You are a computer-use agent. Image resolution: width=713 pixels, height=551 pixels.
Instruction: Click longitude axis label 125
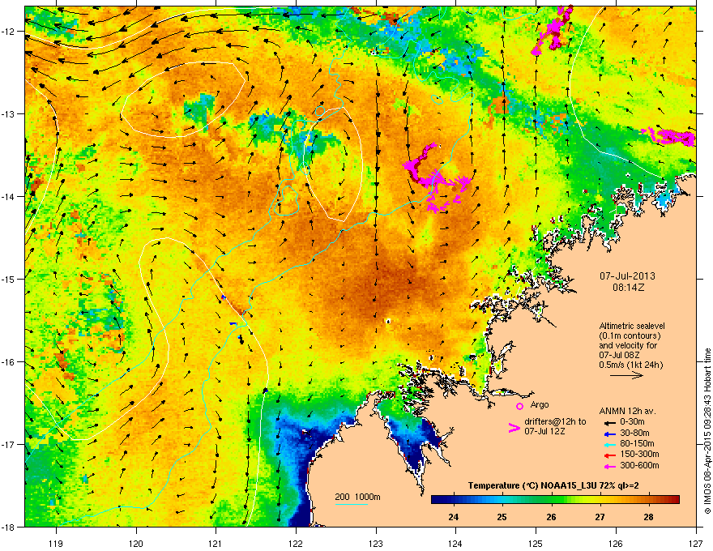[536, 543]
